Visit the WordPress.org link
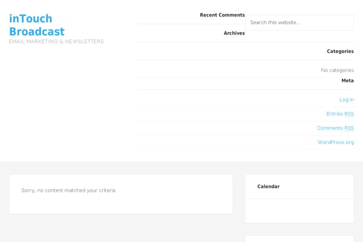The height and width of the screenshot is (242, 363). 336,143
